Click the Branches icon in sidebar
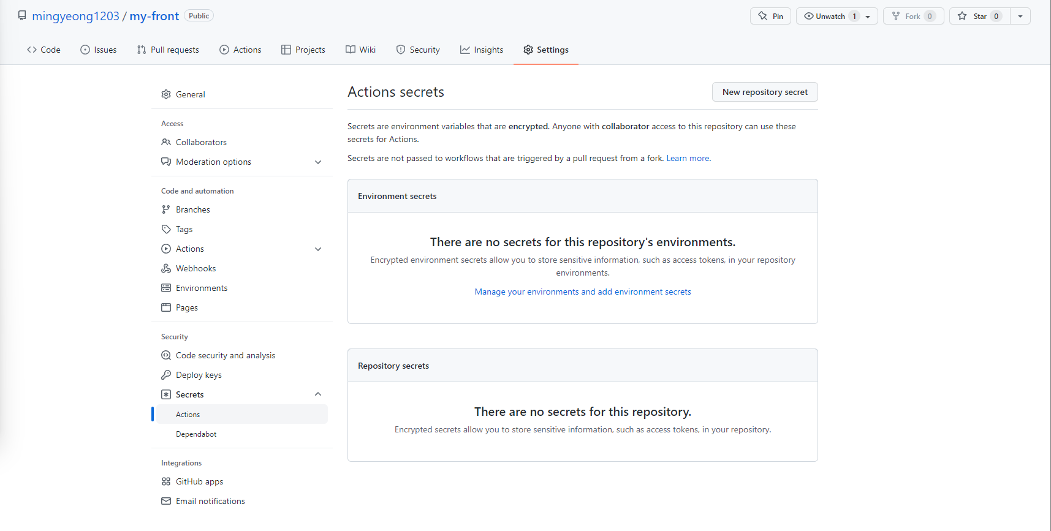This screenshot has width=1051, height=531. coord(166,209)
